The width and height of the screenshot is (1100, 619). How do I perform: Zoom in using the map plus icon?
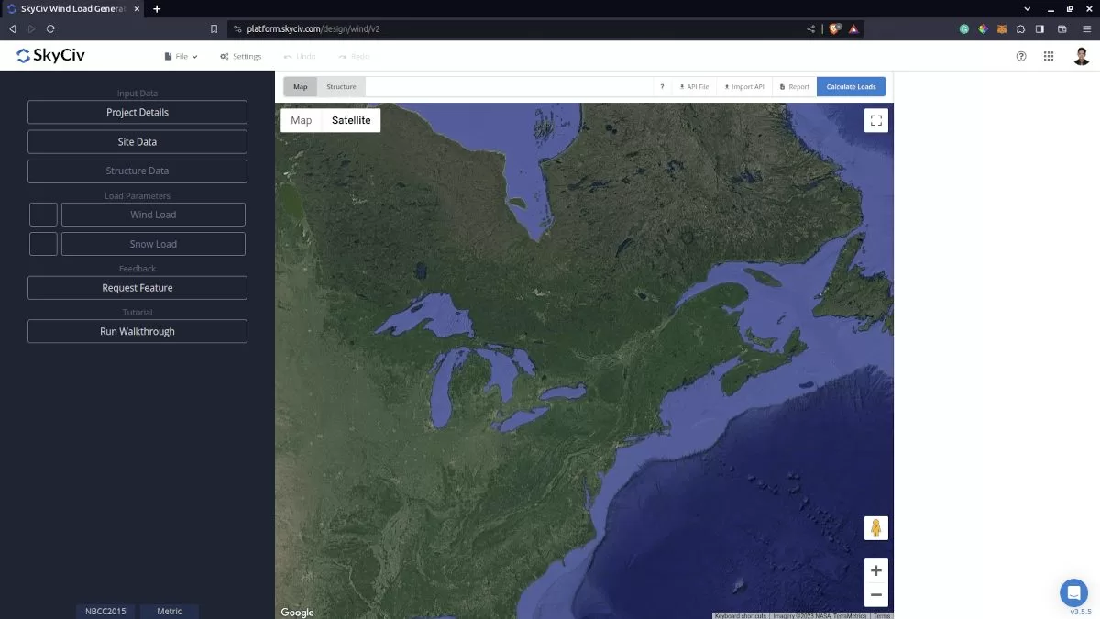tap(875, 569)
